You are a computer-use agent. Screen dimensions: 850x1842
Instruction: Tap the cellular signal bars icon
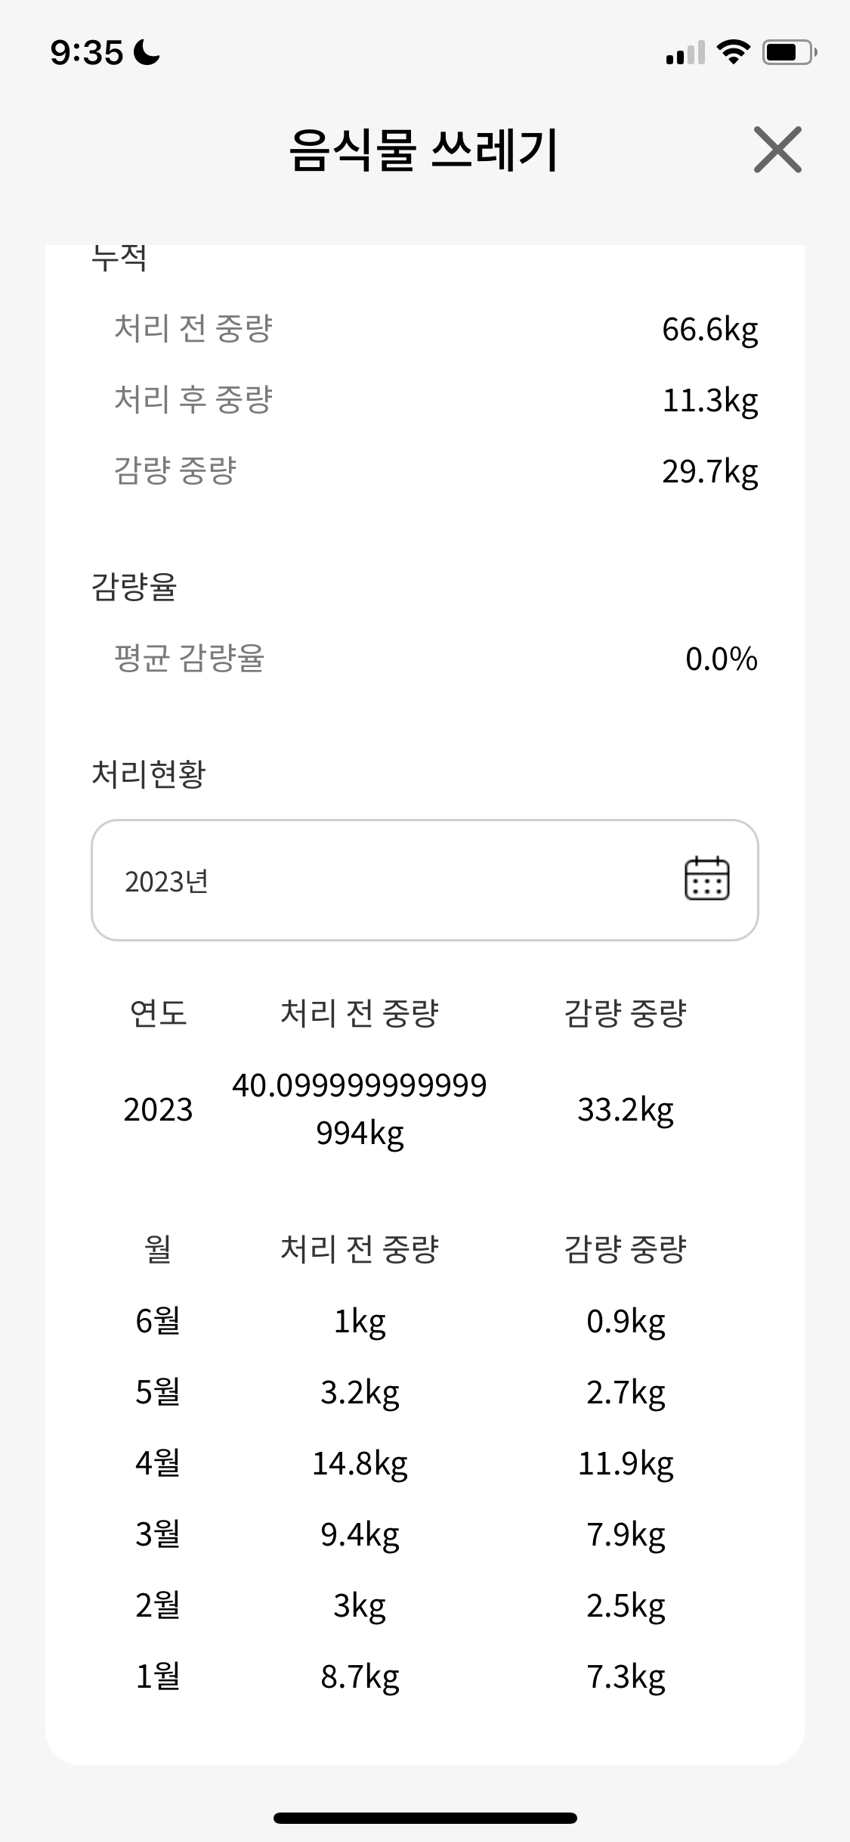[685, 54]
